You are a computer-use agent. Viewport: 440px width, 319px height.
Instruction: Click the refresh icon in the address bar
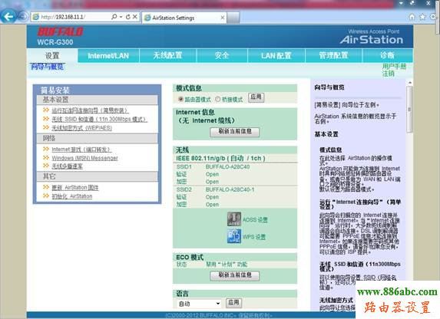[x=128, y=17]
